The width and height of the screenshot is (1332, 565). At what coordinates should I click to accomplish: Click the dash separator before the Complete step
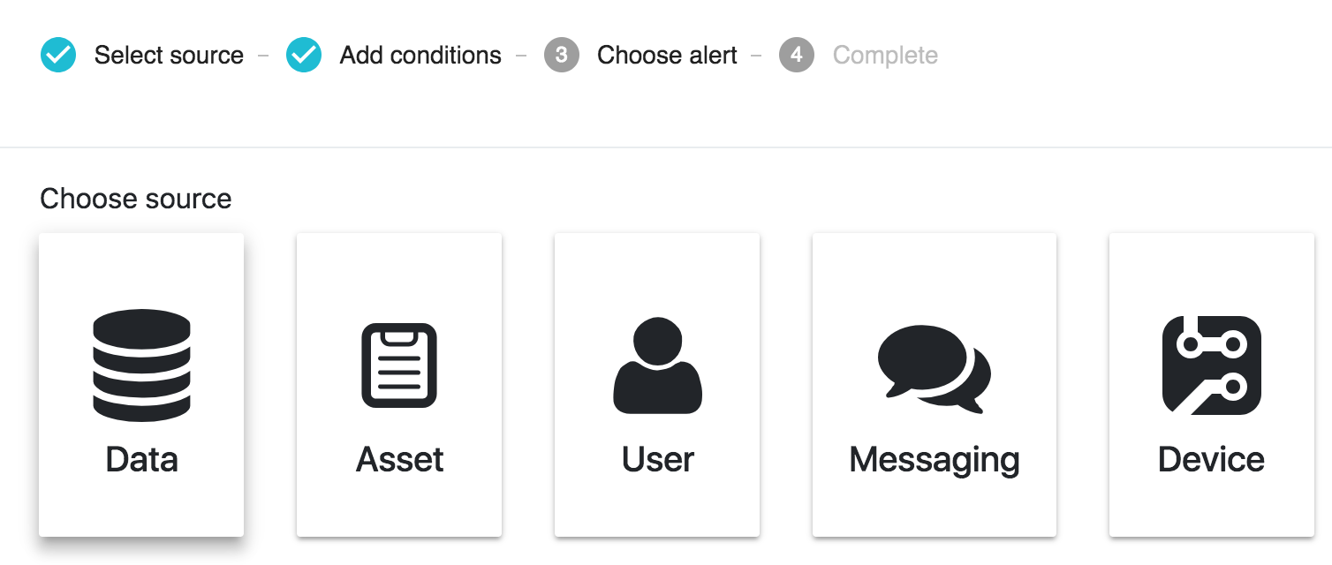(x=756, y=56)
